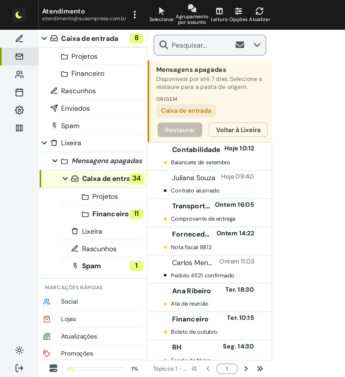Go to the next page arrow
This screenshot has width=345, height=377.
point(246,369)
